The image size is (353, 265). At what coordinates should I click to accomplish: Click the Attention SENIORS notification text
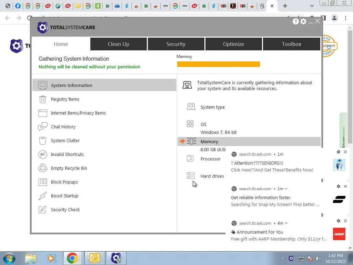pyautogui.click(x=257, y=163)
